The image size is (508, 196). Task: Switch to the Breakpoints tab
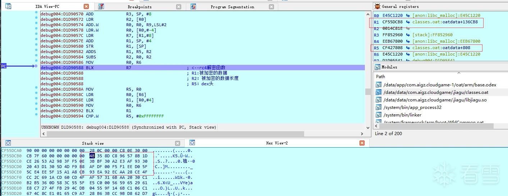(139, 7)
